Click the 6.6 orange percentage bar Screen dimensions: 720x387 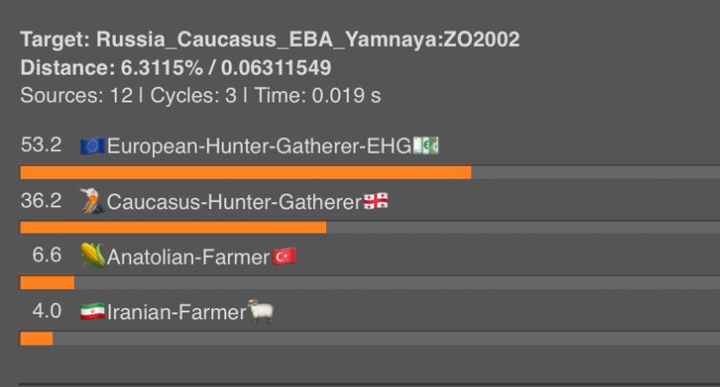[47, 283]
